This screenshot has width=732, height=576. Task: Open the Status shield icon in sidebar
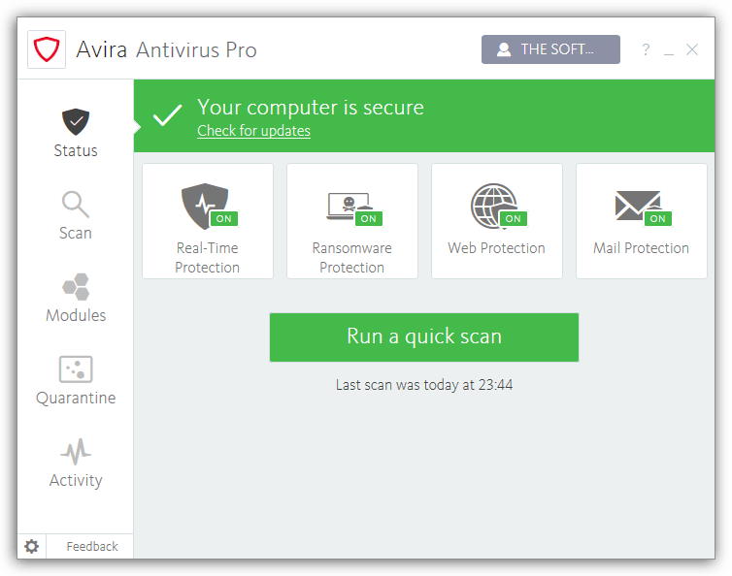[x=76, y=121]
